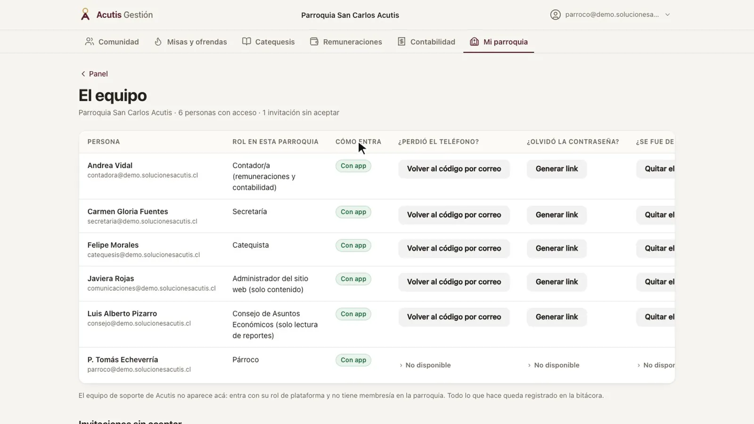This screenshot has width=754, height=424.
Task: Switch to the Misas y ofrendas tab
Action: coord(190,41)
